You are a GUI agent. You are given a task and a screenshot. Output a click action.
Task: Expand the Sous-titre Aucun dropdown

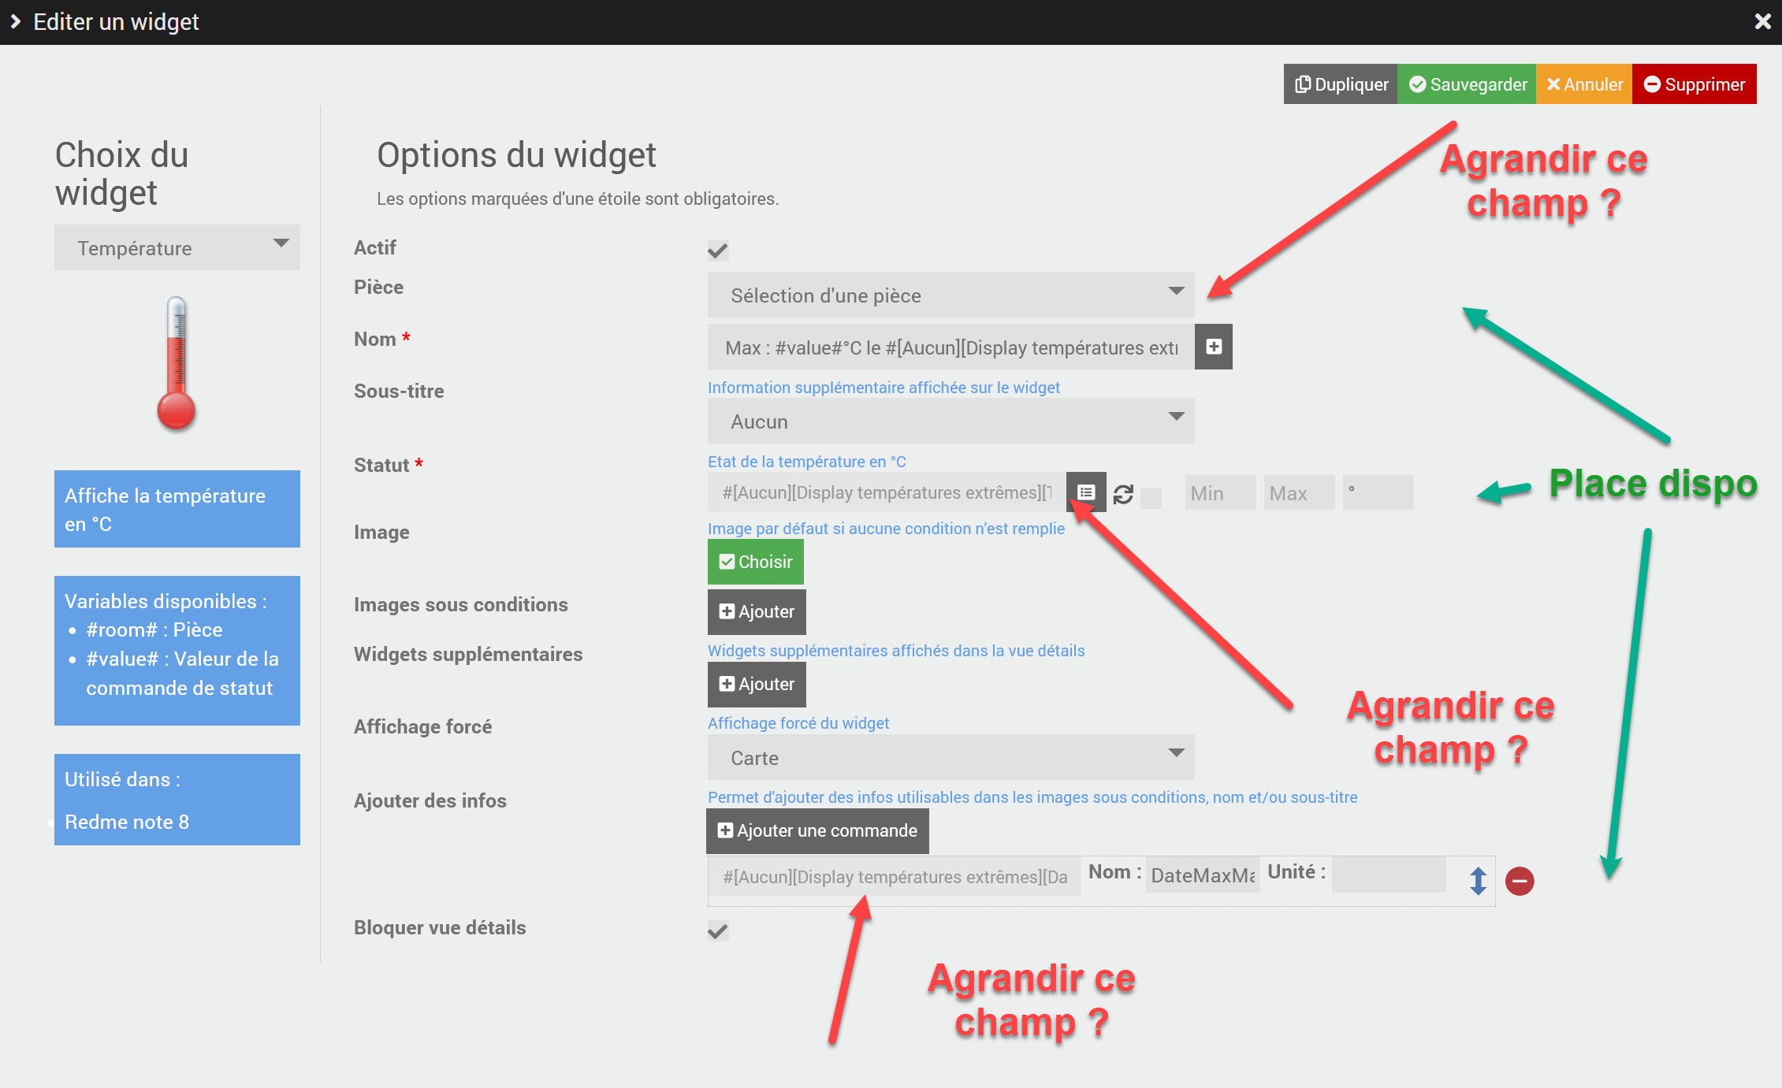pos(951,421)
